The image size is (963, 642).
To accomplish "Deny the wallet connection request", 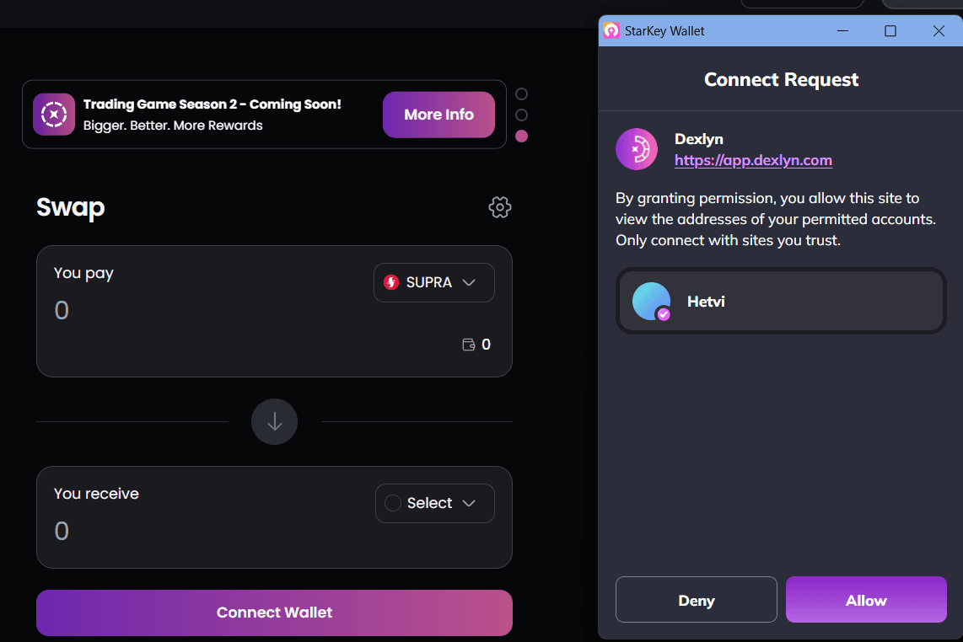I will click(696, 600).
